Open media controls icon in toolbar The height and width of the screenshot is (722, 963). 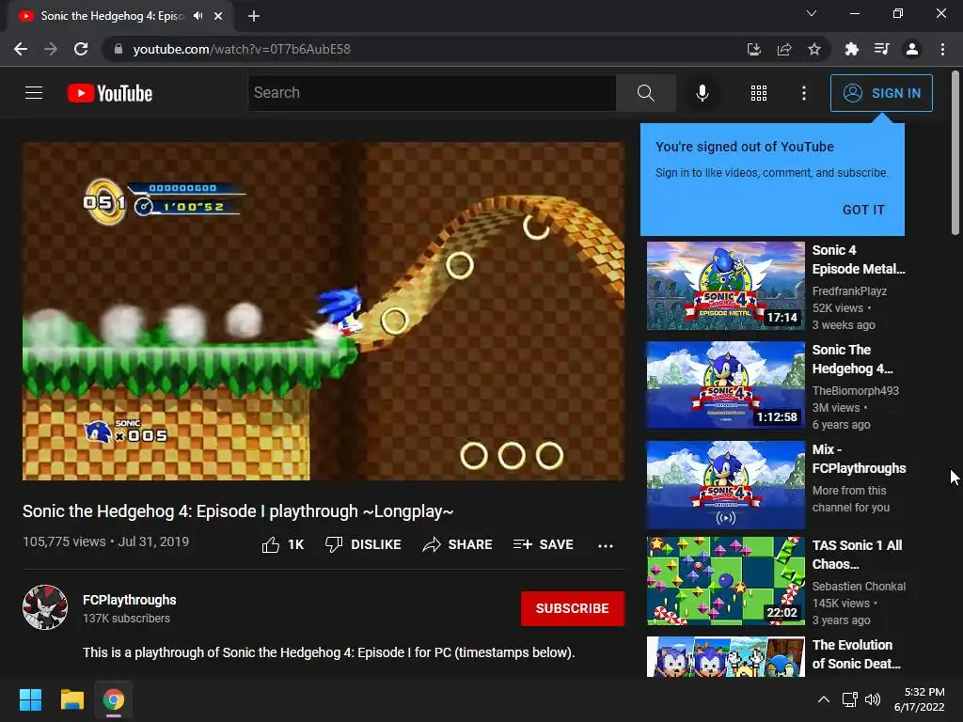[882, 49]
